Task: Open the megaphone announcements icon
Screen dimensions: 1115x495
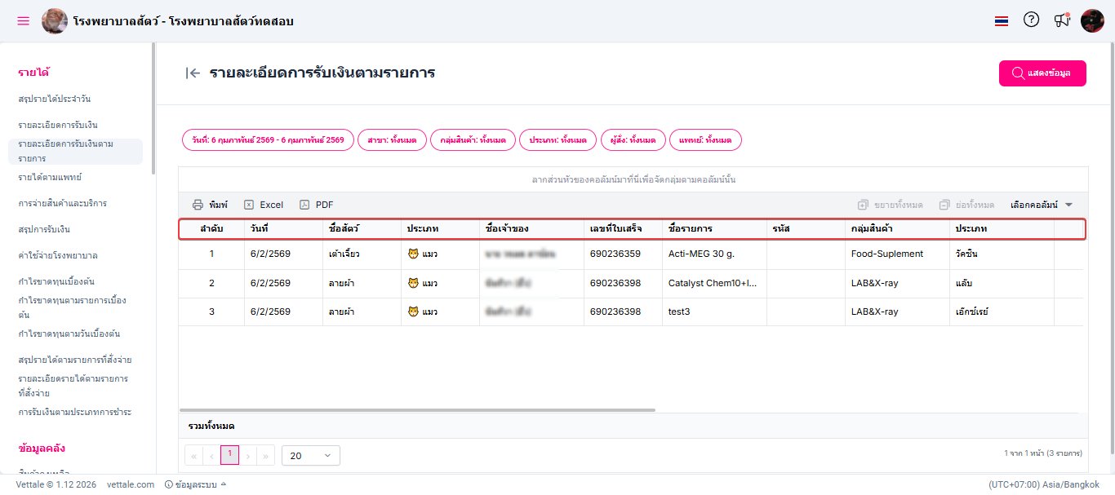Action: click(x=1061, y=20)
